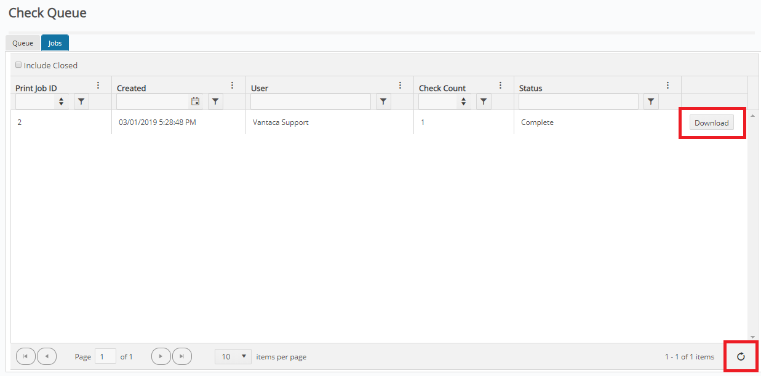Open filter operator for Status column
This screenshot has height=376, width=761.
click(651, 102)
